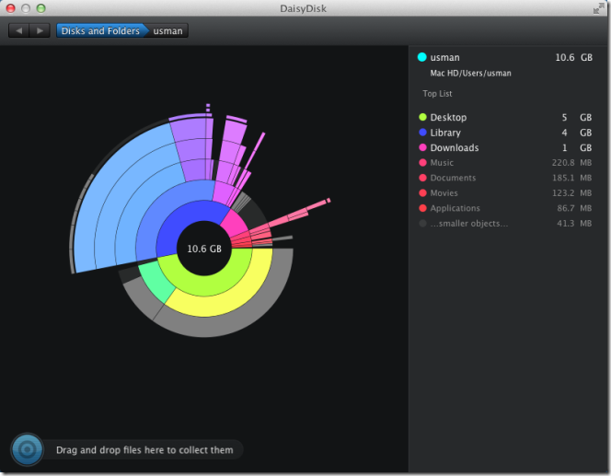
Task: Click the 41.3 MB smaller objects size
Action: click(x=574, y=224)
